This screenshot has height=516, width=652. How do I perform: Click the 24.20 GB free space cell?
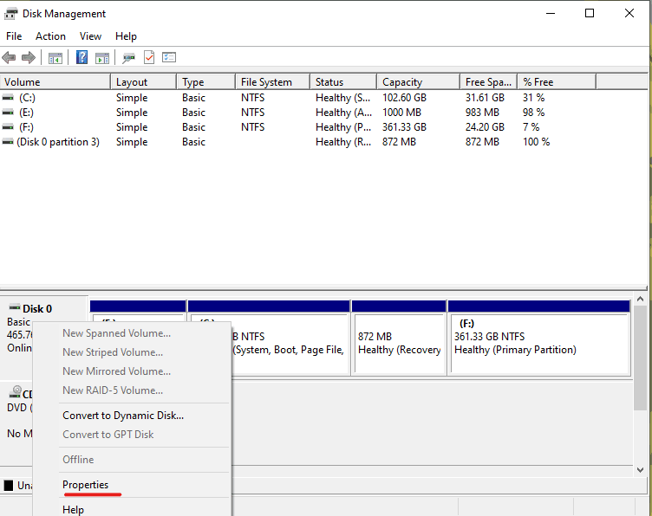(485, 127)
